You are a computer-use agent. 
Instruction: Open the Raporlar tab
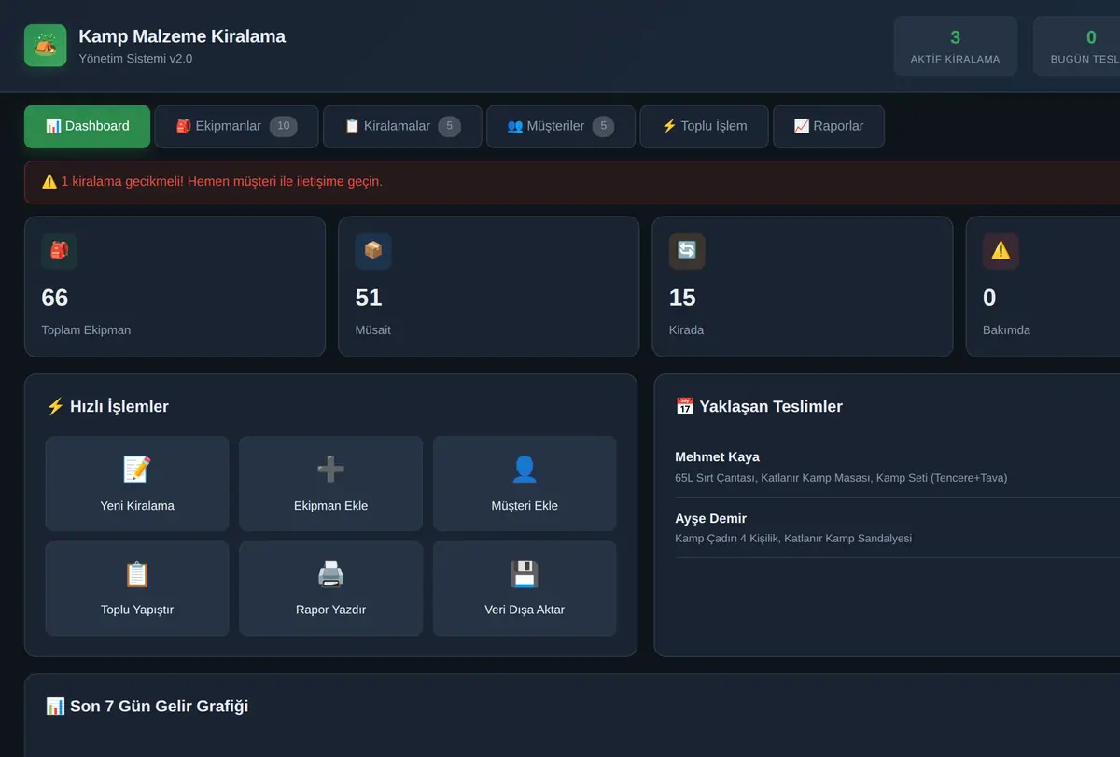[x=829, y=126]
